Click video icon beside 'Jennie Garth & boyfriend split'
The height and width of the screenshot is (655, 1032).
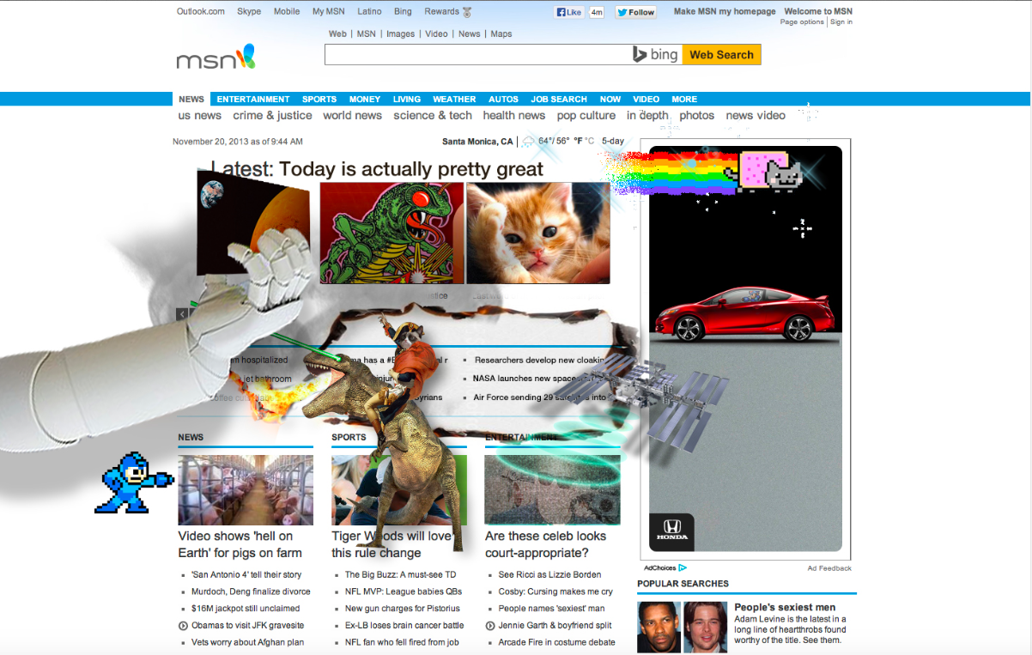coord(489,626)
